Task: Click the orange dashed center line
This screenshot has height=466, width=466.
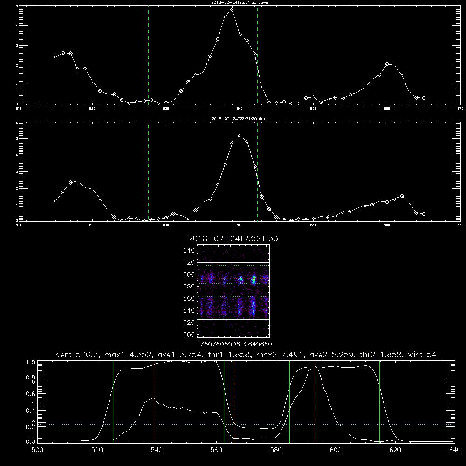Action: pos(234,401)
